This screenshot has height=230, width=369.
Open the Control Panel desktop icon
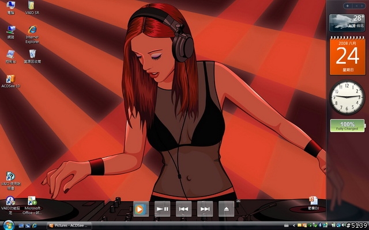coord(10,57)
